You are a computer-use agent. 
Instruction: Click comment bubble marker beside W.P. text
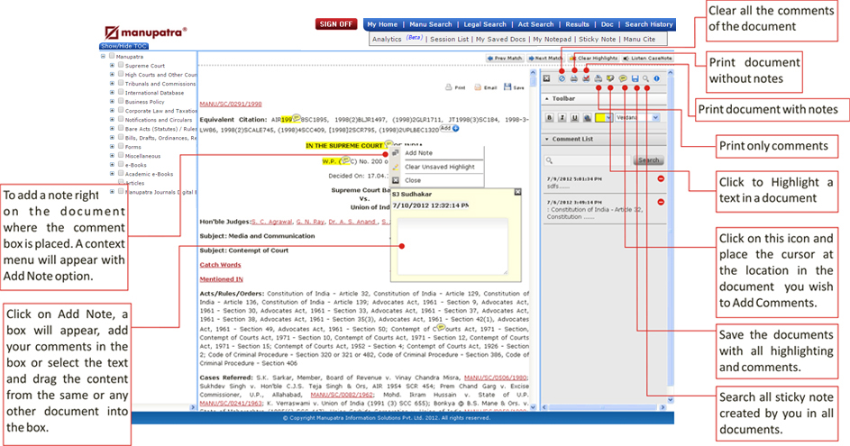pyautogui.click(x=346, y=160)
